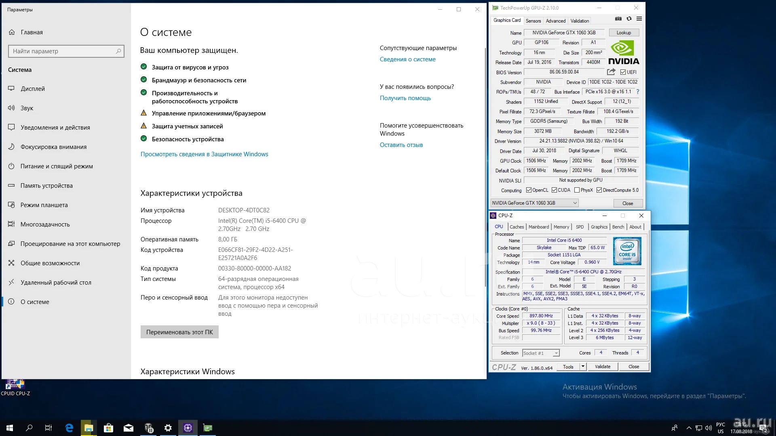This screenshot has width=776, height=436.
Task: Open the Tools dropdown arrow in CPU-Z
Action: pos(583,367)
